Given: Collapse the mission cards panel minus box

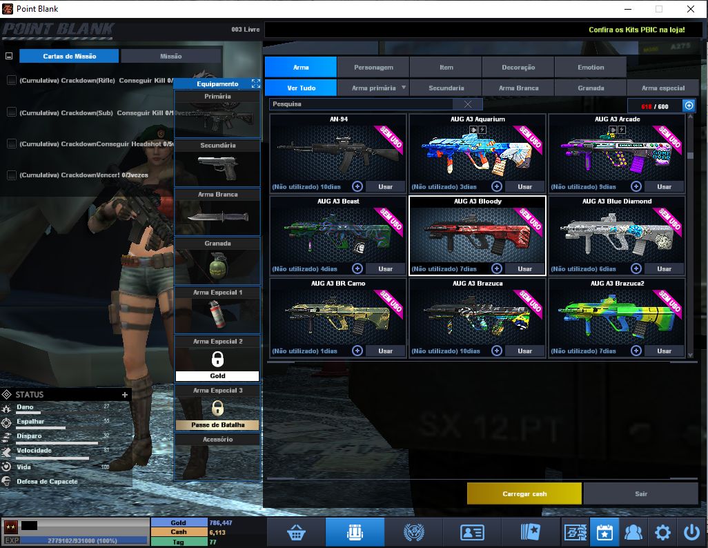Looking at the screenshot, I should pyautogui.click(x=9, y=56).
